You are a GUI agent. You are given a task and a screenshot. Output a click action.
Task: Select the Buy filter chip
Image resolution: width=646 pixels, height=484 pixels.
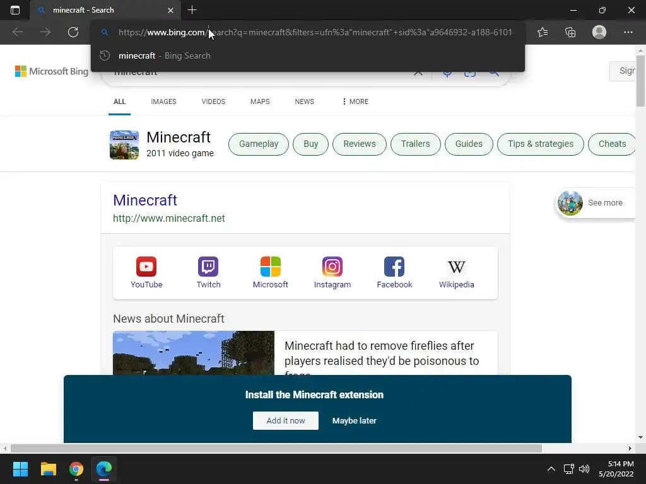[x=310, y=144]
